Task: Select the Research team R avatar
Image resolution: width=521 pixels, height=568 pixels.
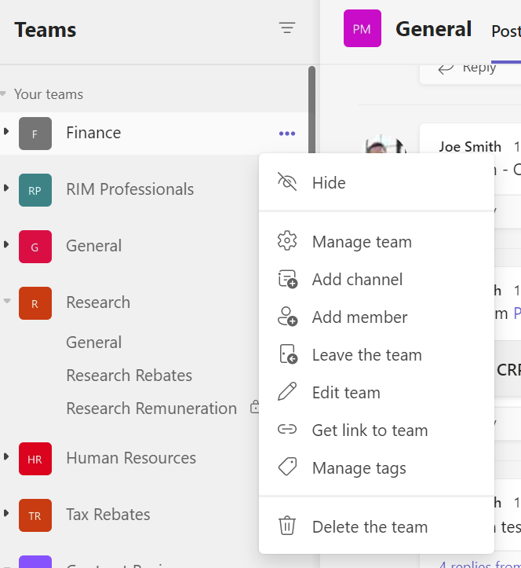Action: click(x=35, y=303)
